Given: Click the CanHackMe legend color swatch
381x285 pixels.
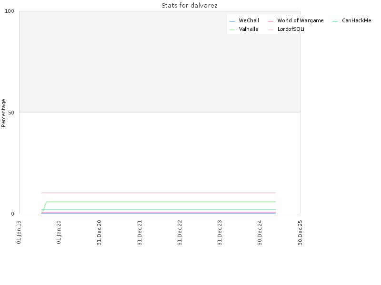Looking at the screenshot, I should (335, 21).
